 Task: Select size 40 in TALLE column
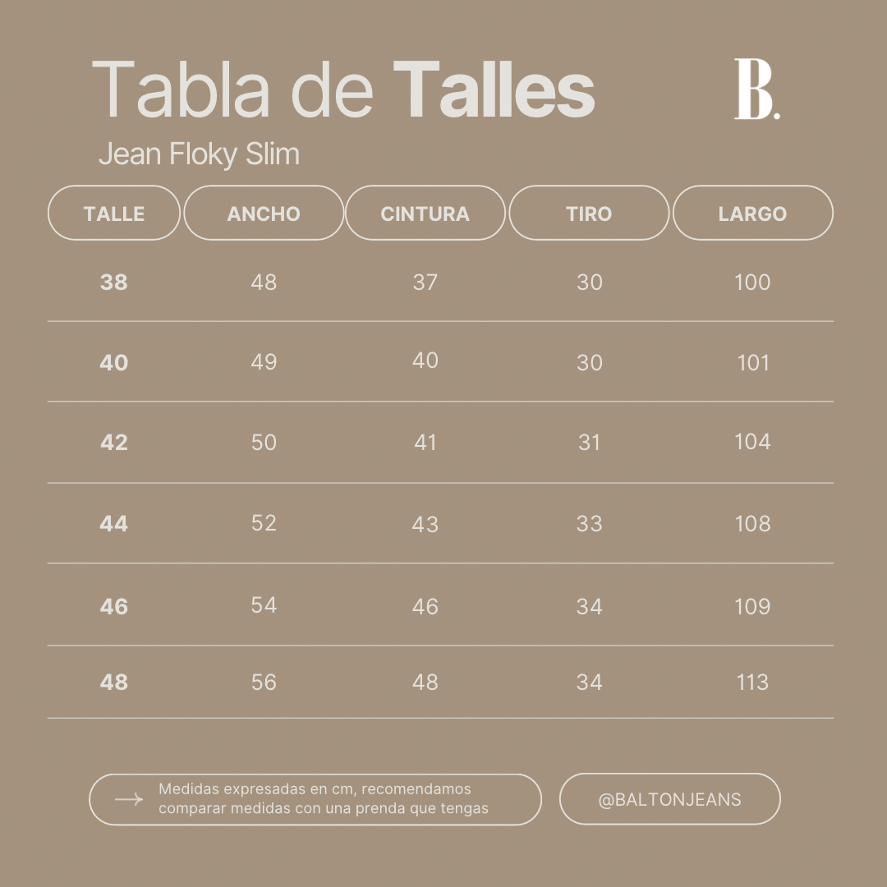click(x=113, y=362)
